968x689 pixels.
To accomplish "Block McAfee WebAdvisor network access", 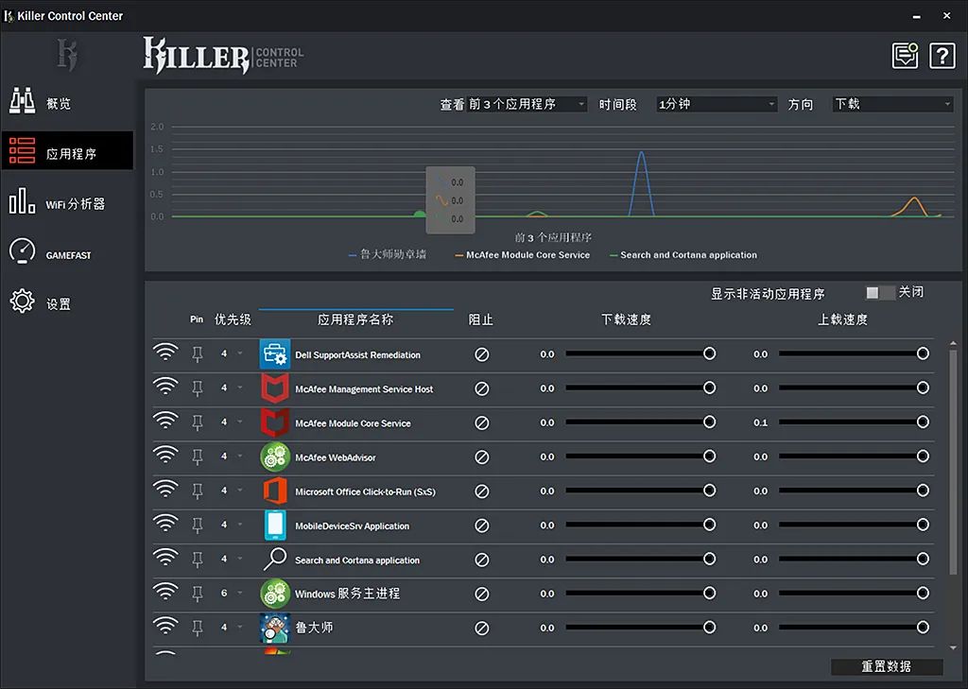I will pyautogui.click(x=481, y=456).
